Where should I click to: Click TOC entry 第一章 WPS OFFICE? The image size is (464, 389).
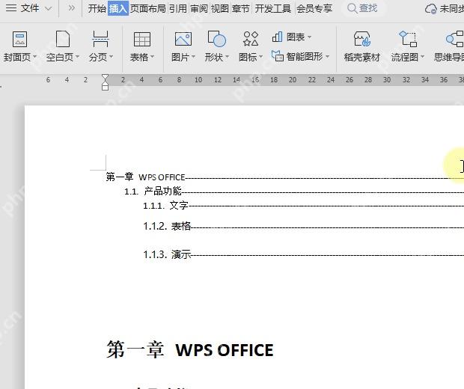click(x=146, y=177)
